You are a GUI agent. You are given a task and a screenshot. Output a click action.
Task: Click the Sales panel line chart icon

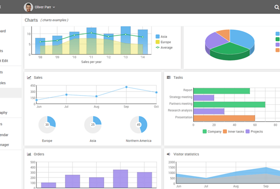[29, 77]
